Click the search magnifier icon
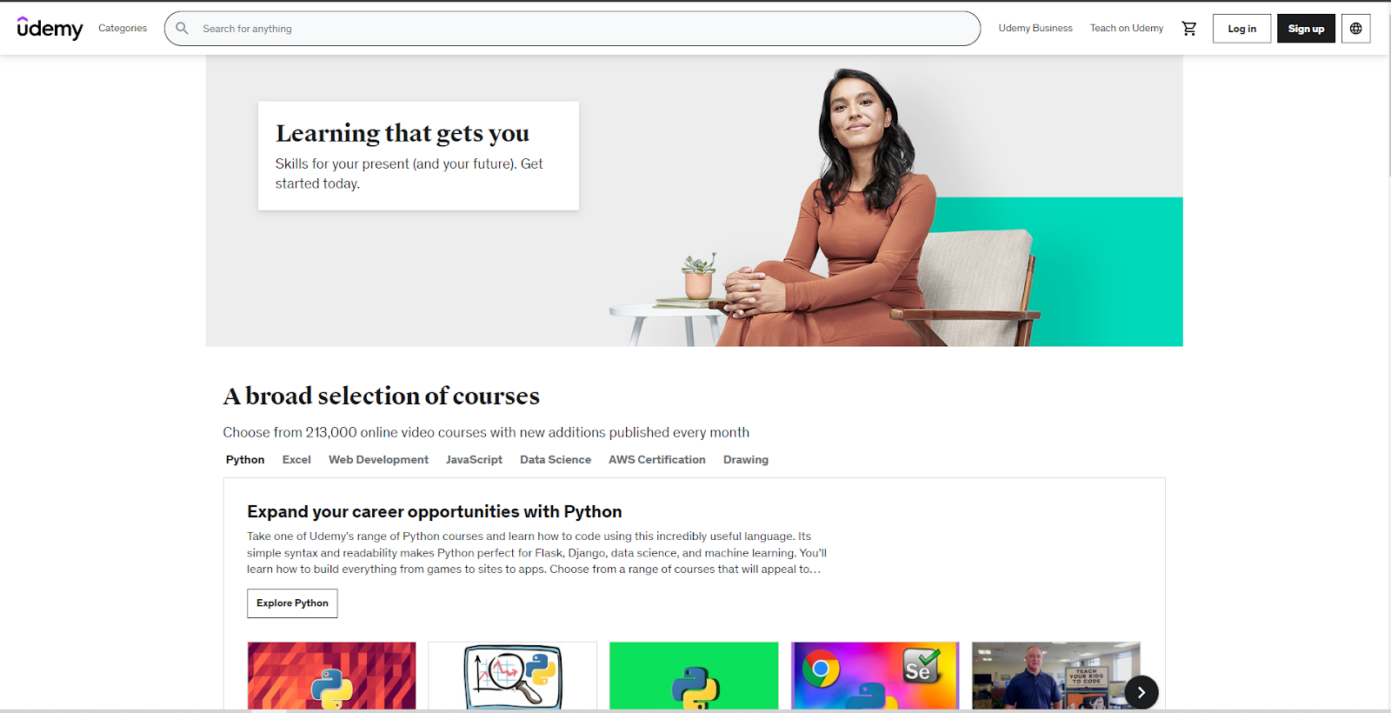 (182, 29)
